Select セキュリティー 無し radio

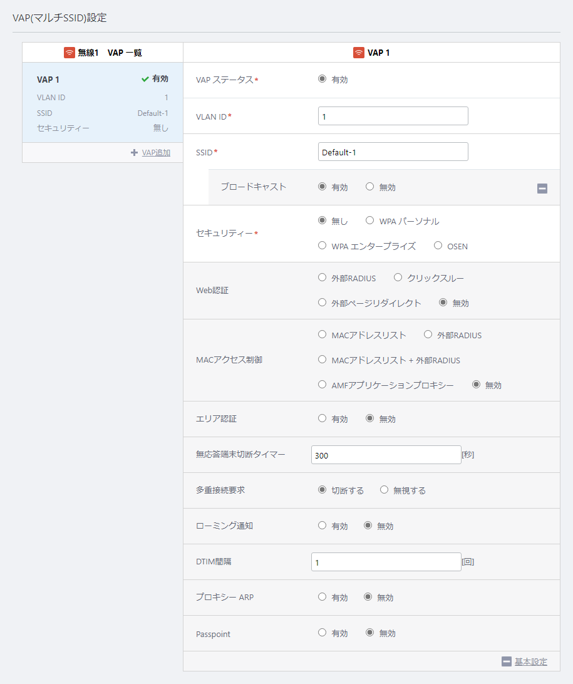[x=323, y=220]
